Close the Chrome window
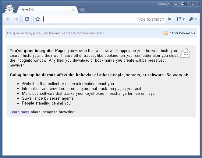Image resolution: width=202 pixels, height=158 pixels. (193, 4)
